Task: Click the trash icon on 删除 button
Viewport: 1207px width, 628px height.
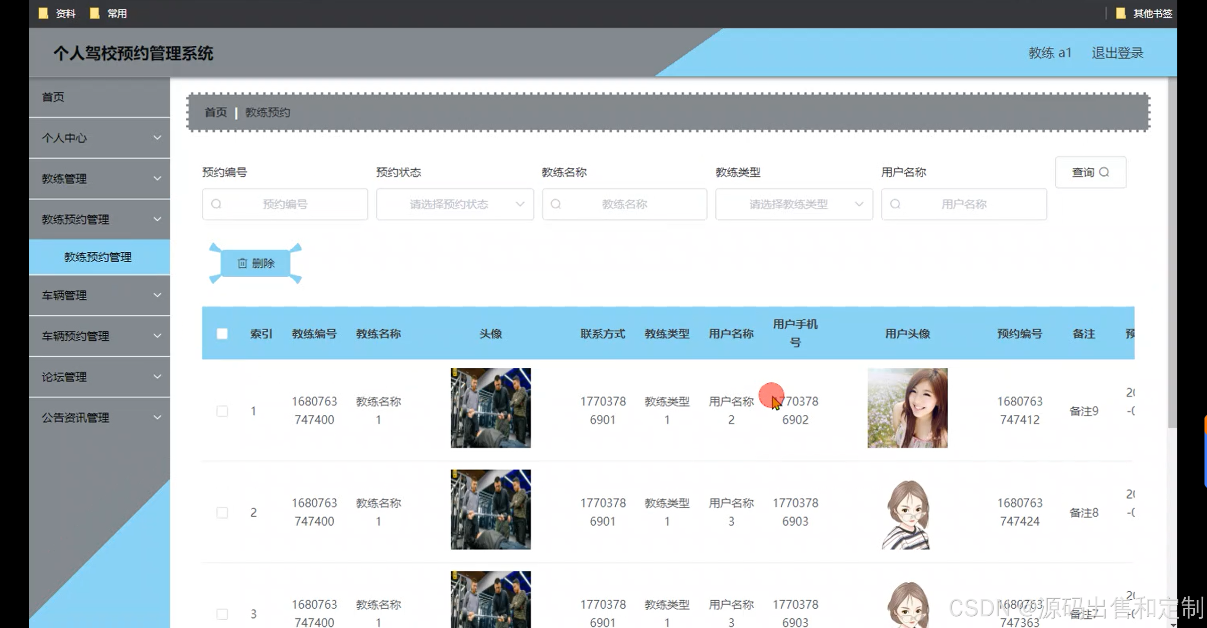Action: tap(242, 263)
